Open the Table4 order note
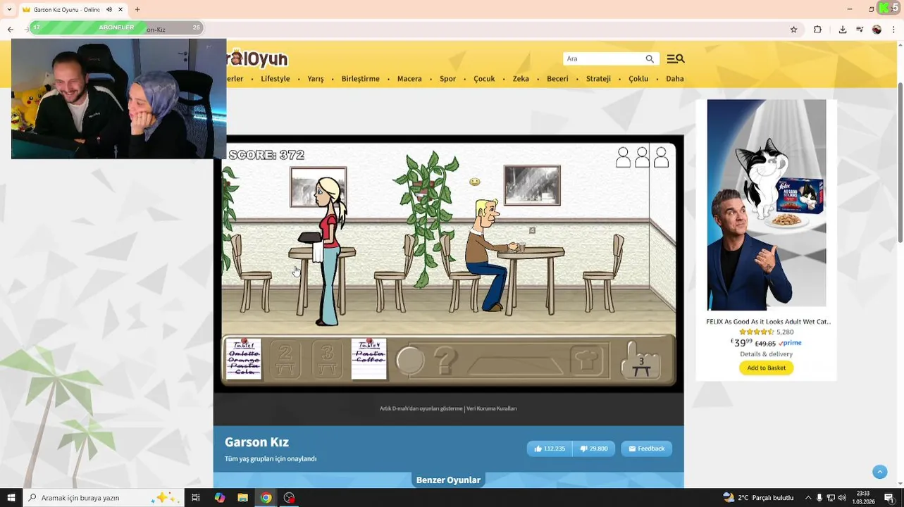This screenshot has width=904, height=507. click(369, 359)
